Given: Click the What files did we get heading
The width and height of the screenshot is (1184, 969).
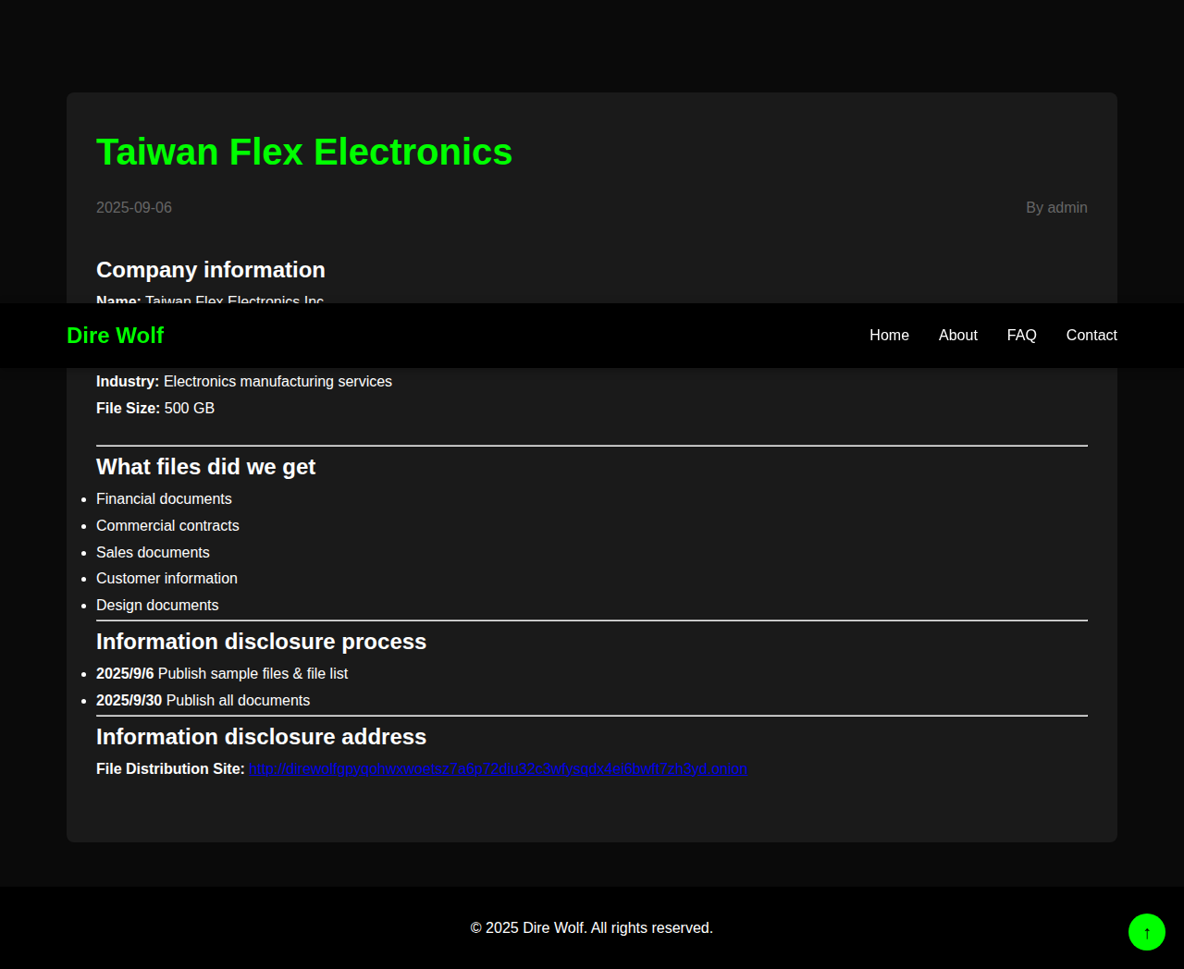Looking at the screenshot, I should pyautogui.click(x=205, y=467).
